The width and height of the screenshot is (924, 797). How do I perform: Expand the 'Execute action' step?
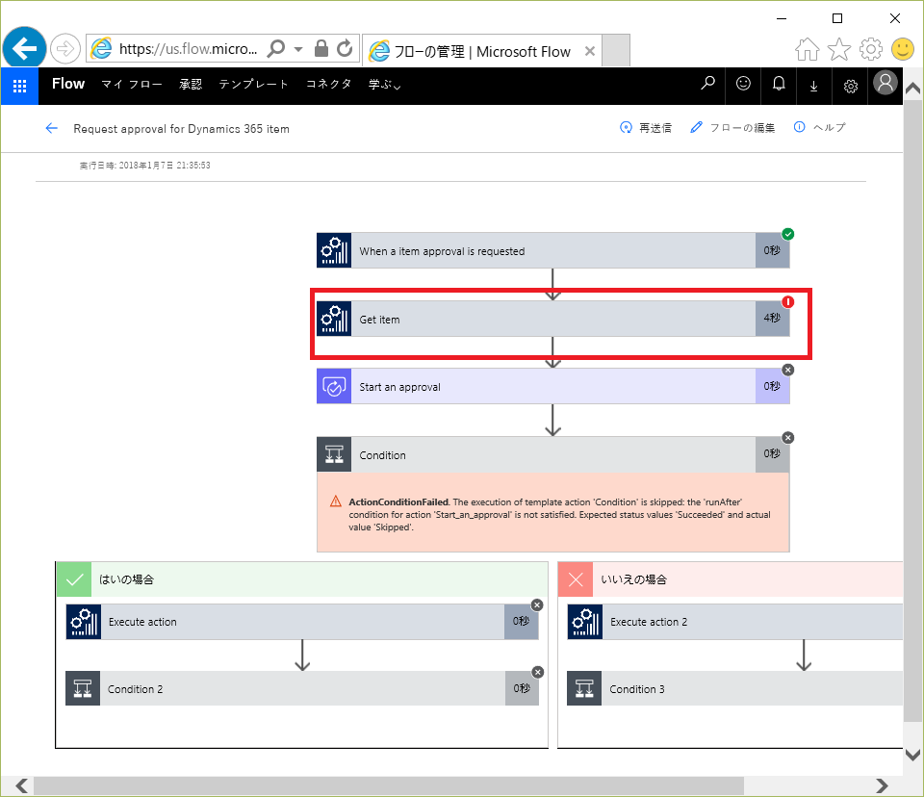click(302, 621)
